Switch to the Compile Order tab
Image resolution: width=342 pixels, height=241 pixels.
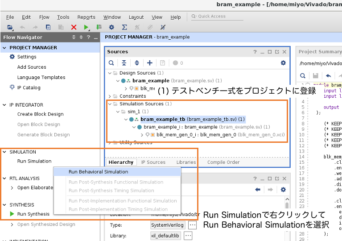[223, 162]
